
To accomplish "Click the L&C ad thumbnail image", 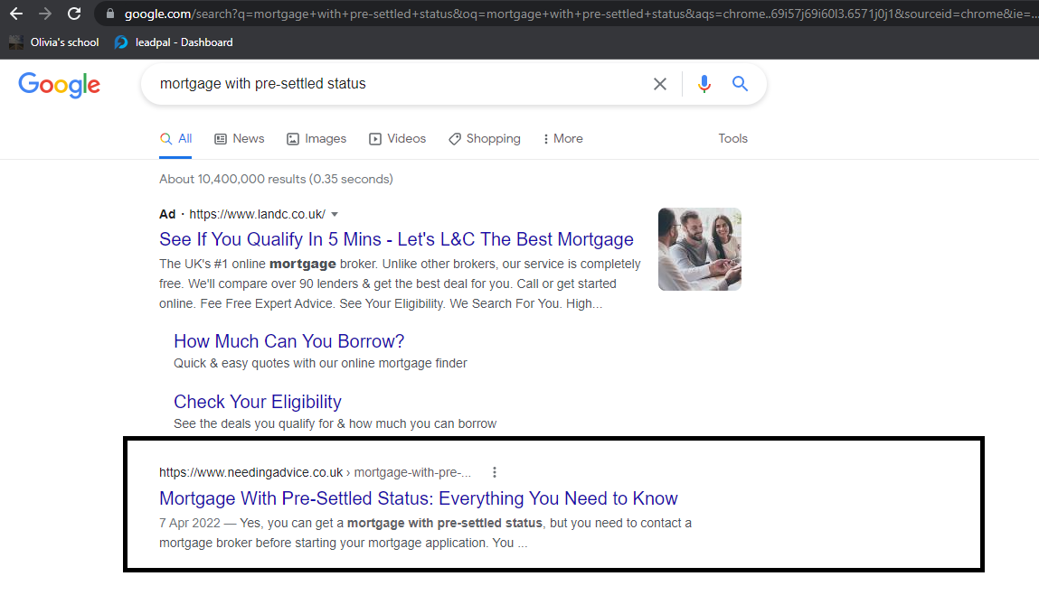I will click(x=699, y=249).
